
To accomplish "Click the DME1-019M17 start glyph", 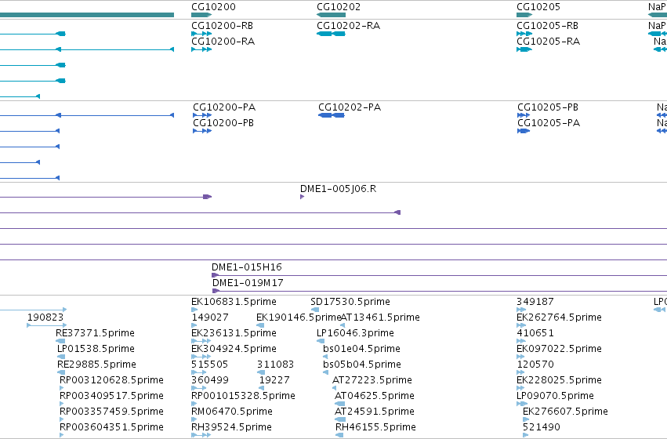I will pos(216,291).
